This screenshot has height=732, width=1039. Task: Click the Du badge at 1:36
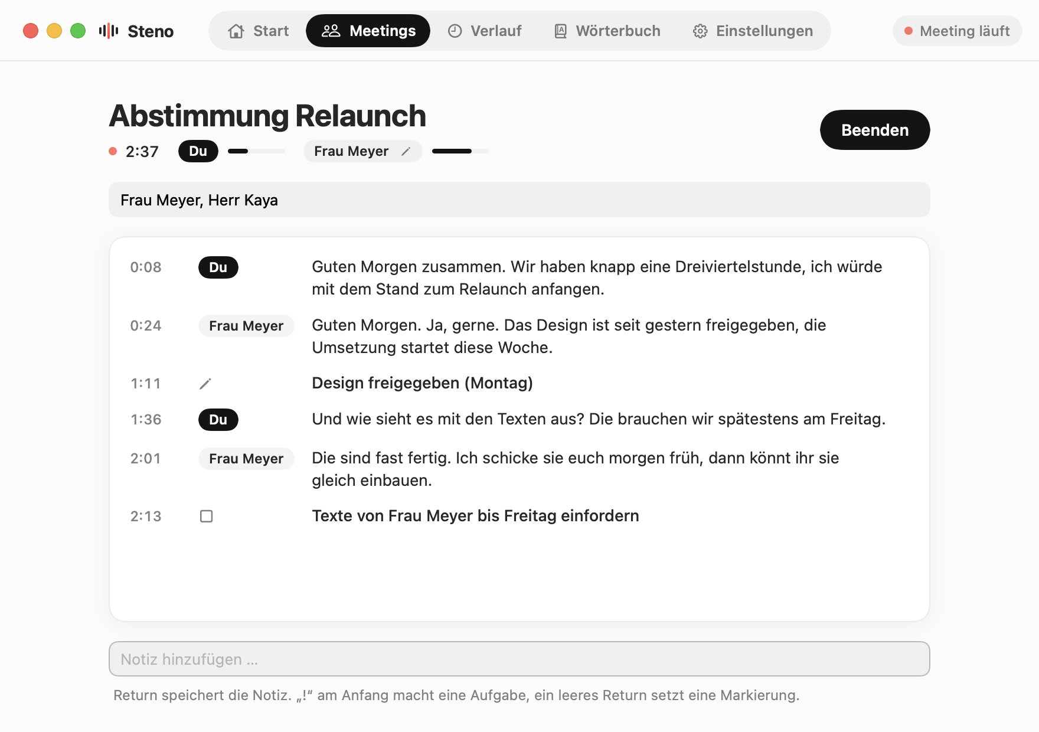(218, 420)
